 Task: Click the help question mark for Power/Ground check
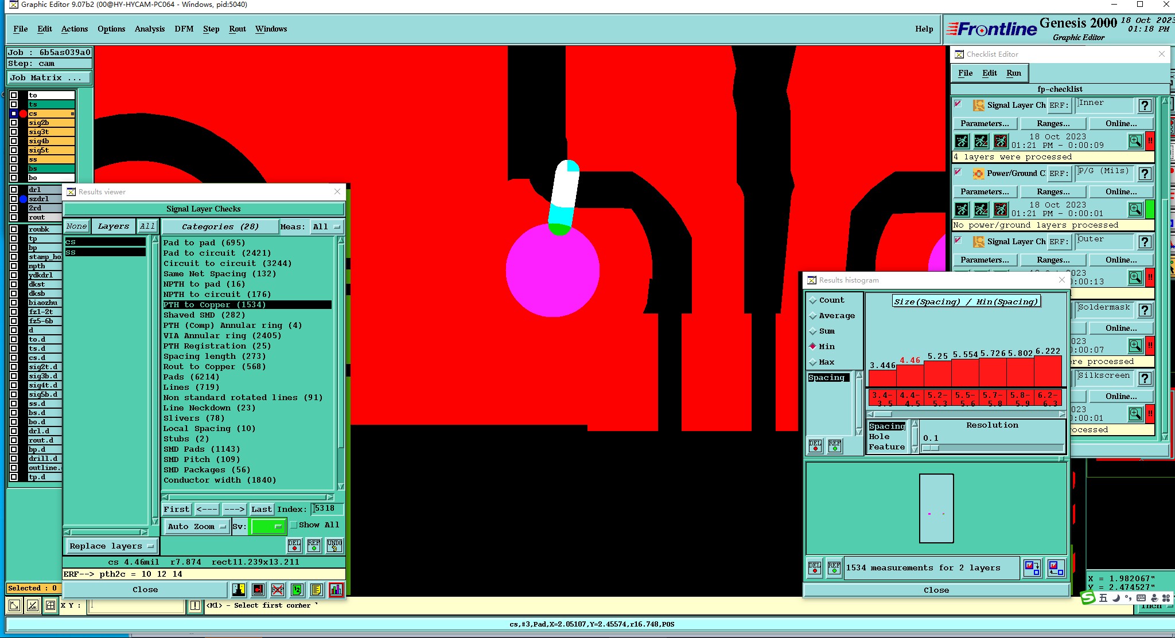tap(1145, 174)
